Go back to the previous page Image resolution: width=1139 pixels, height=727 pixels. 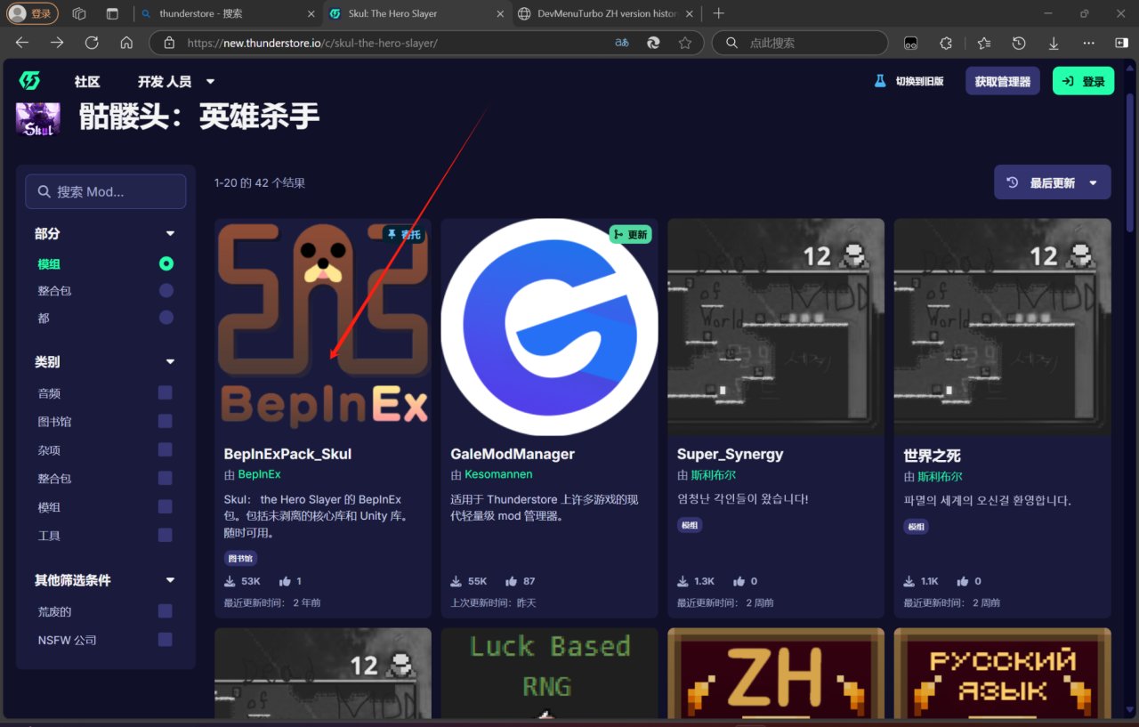tap(22, 43)
